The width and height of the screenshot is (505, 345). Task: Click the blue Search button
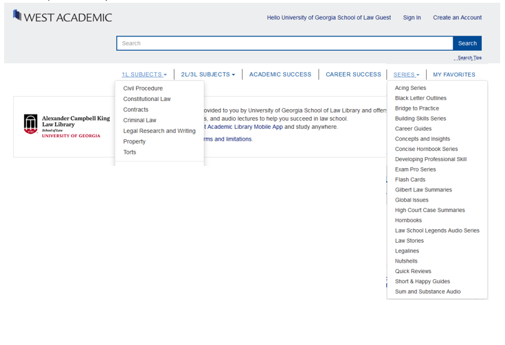pos(467,43)
